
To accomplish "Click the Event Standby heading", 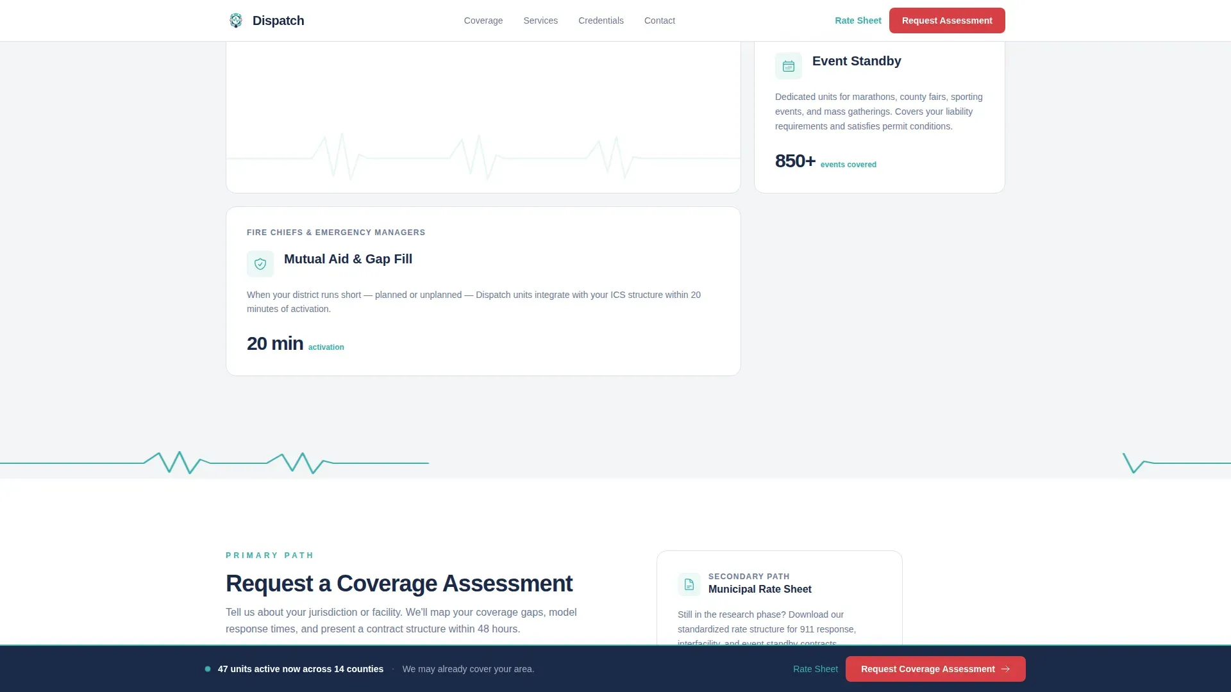I will pyautogui.click(x=857, y=61).
